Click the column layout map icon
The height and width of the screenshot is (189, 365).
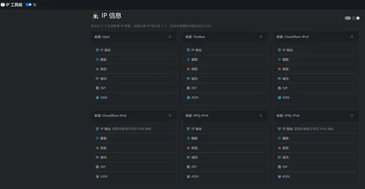[354, 18]
